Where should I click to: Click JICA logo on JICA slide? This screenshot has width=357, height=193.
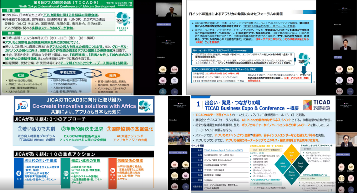(22, 106)
